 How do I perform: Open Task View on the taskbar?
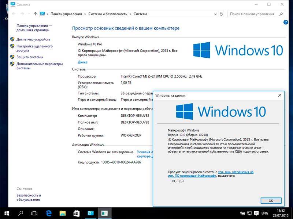point(34,213)
